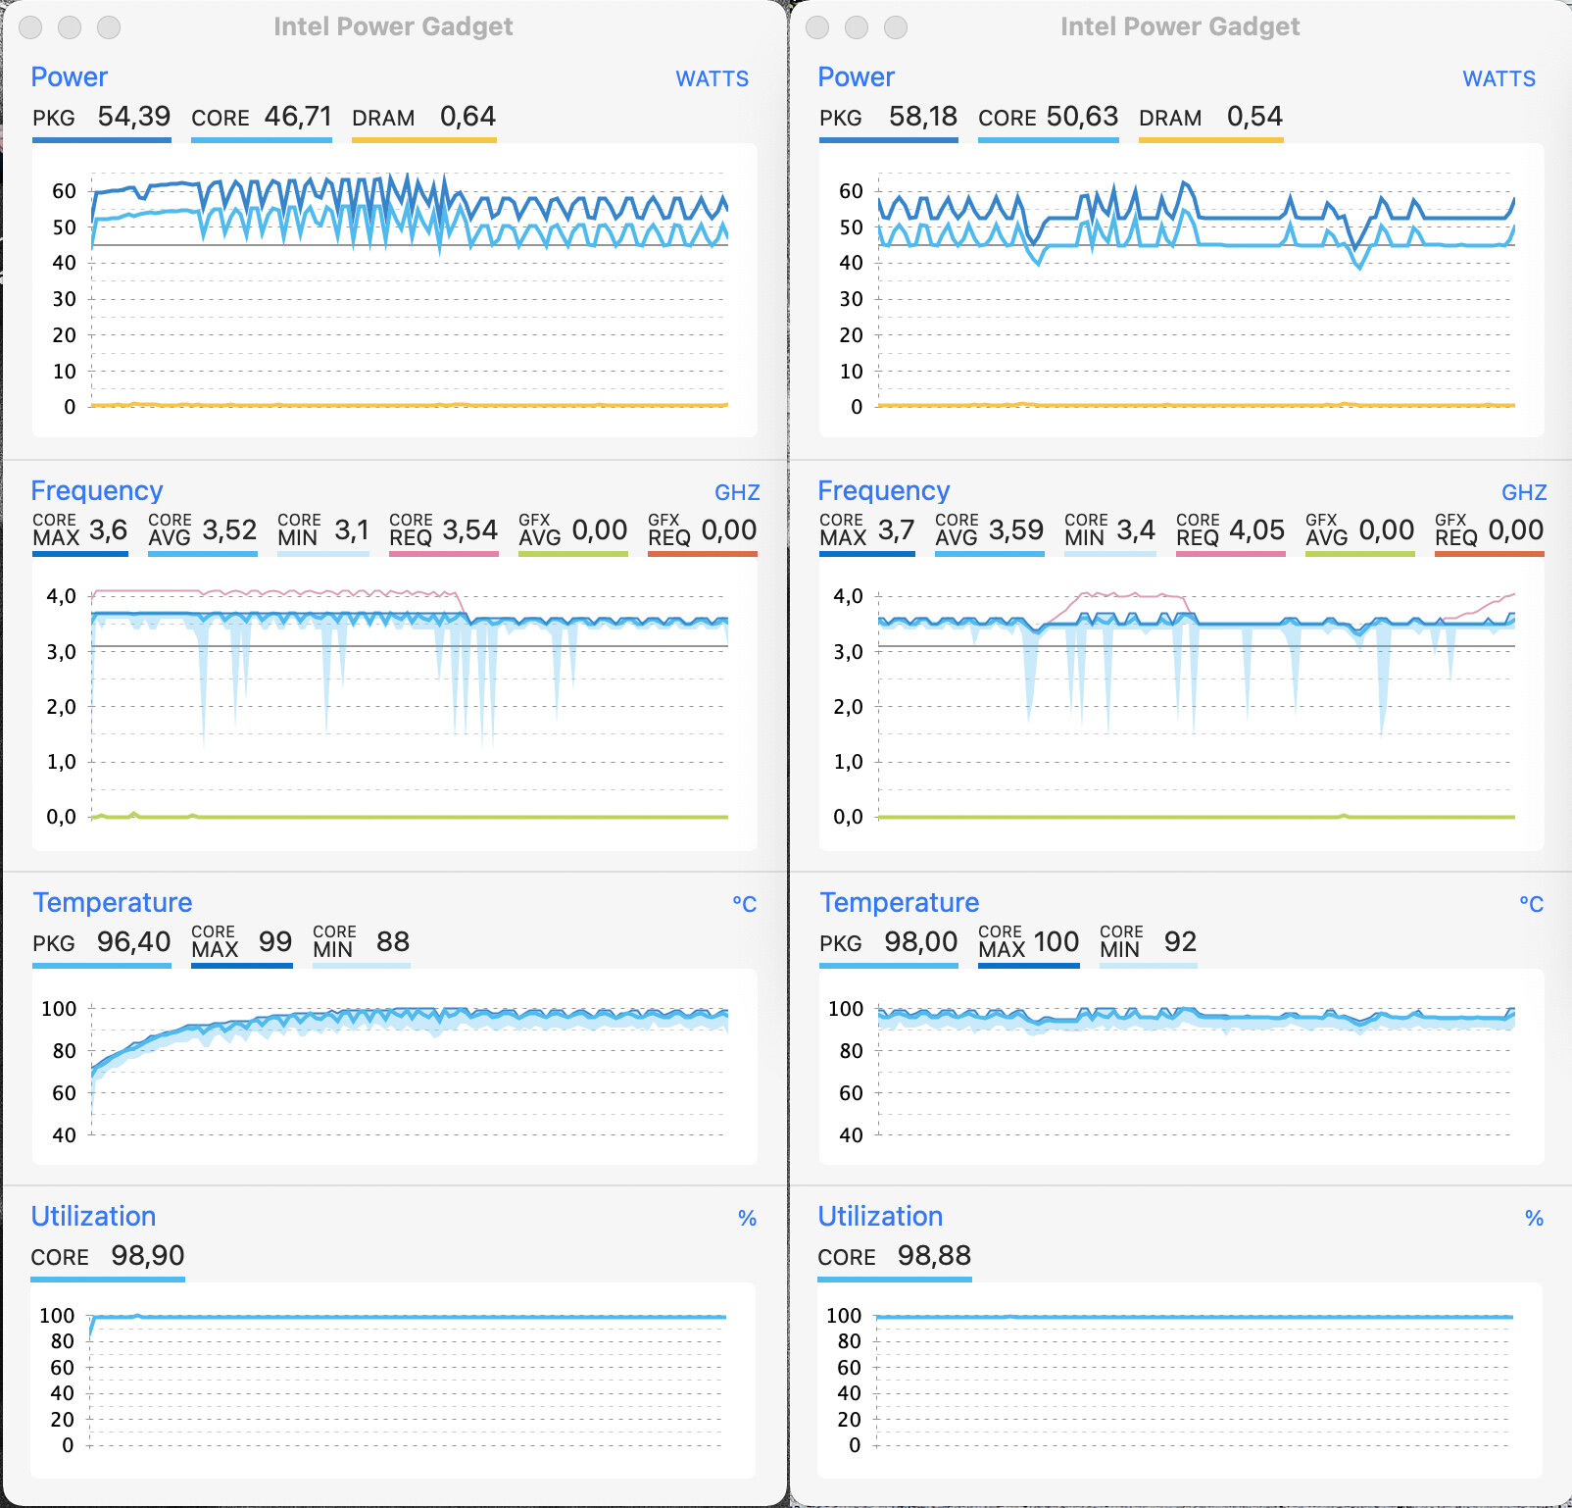Screen dimensions: 1572x1508
Task: Select the Power heading in right window
Action: coord(856,76)
